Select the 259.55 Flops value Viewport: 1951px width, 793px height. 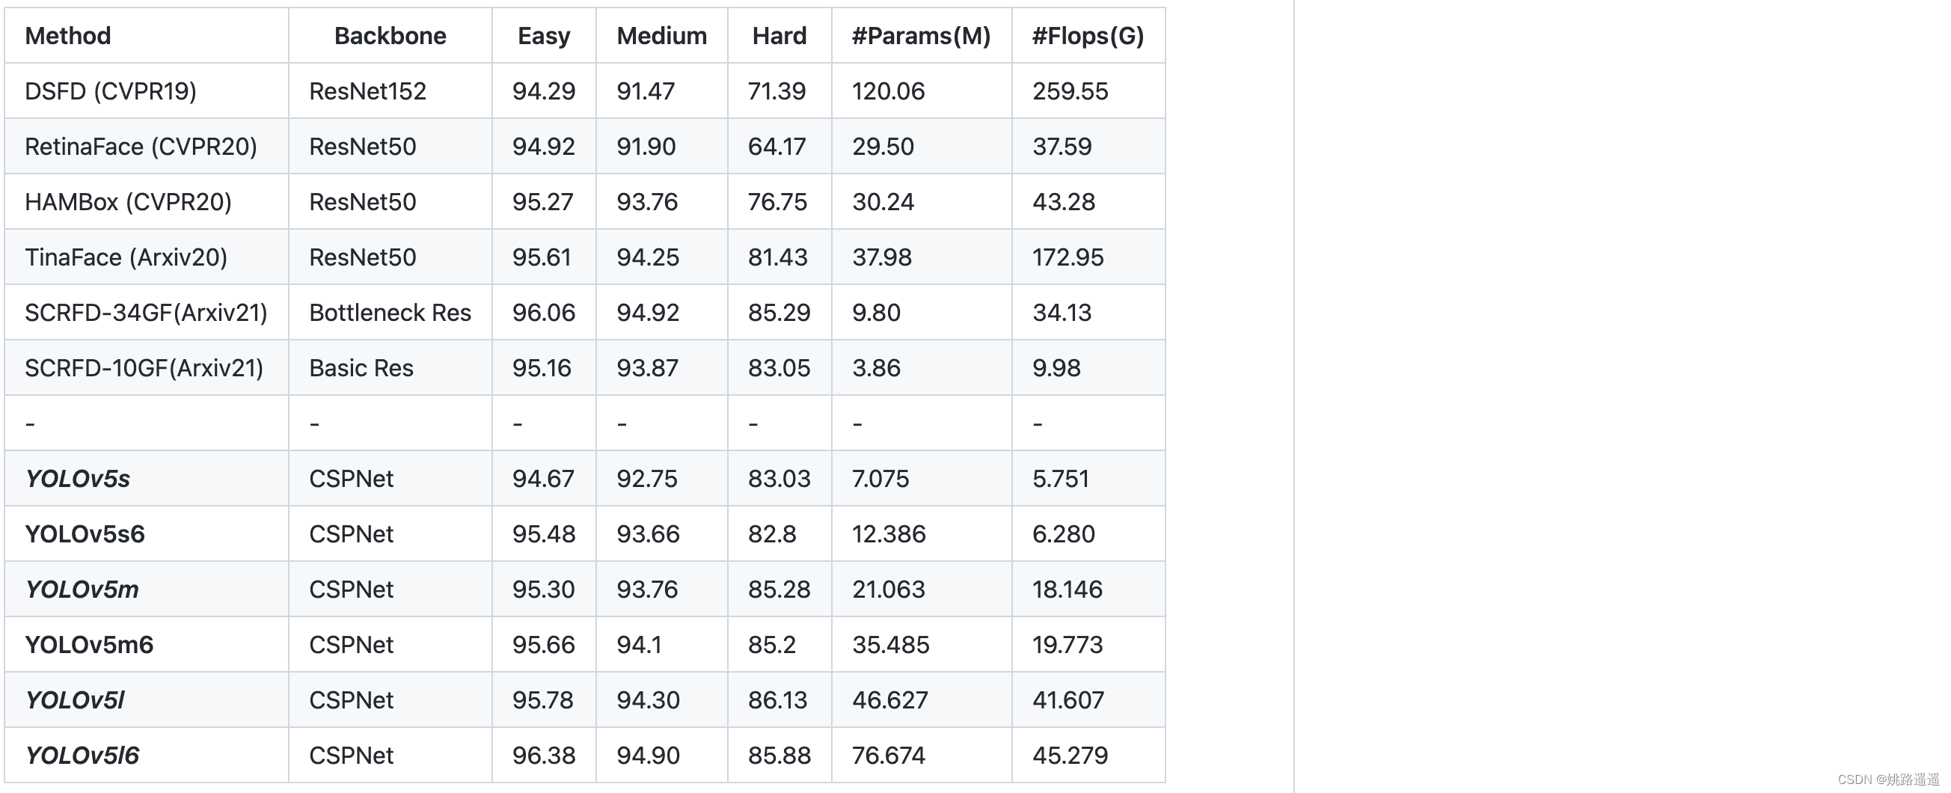tap(1071, 91)
